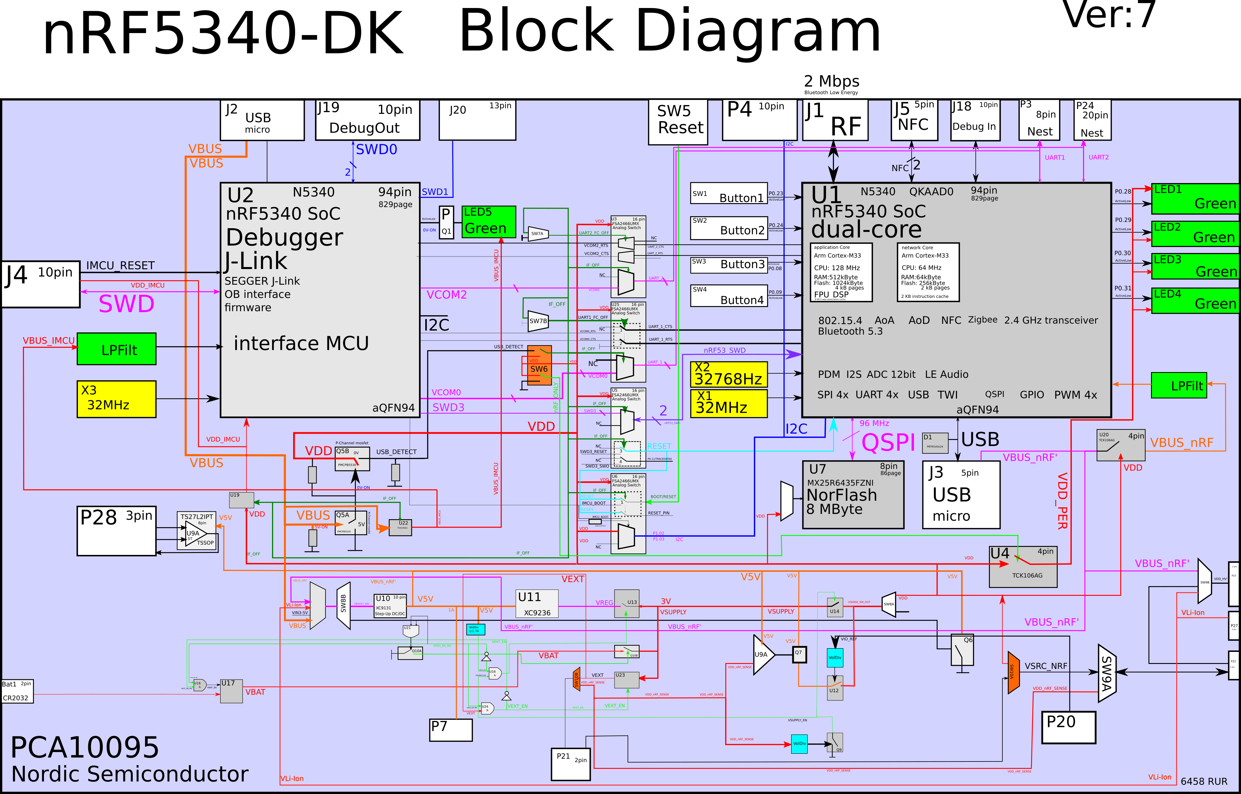
Task: Select the U9A triangle amplifier near Q7
Action: (x=764, y=655)
